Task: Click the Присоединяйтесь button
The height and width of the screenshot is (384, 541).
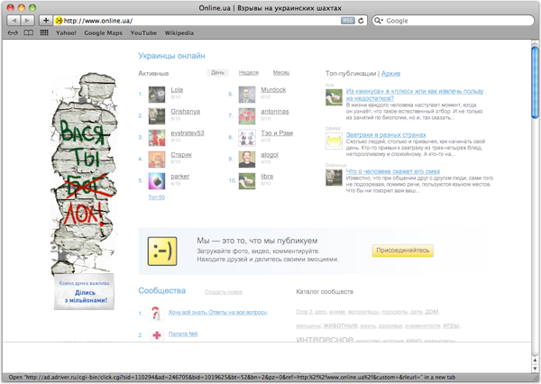Action: tap(402, 251)
